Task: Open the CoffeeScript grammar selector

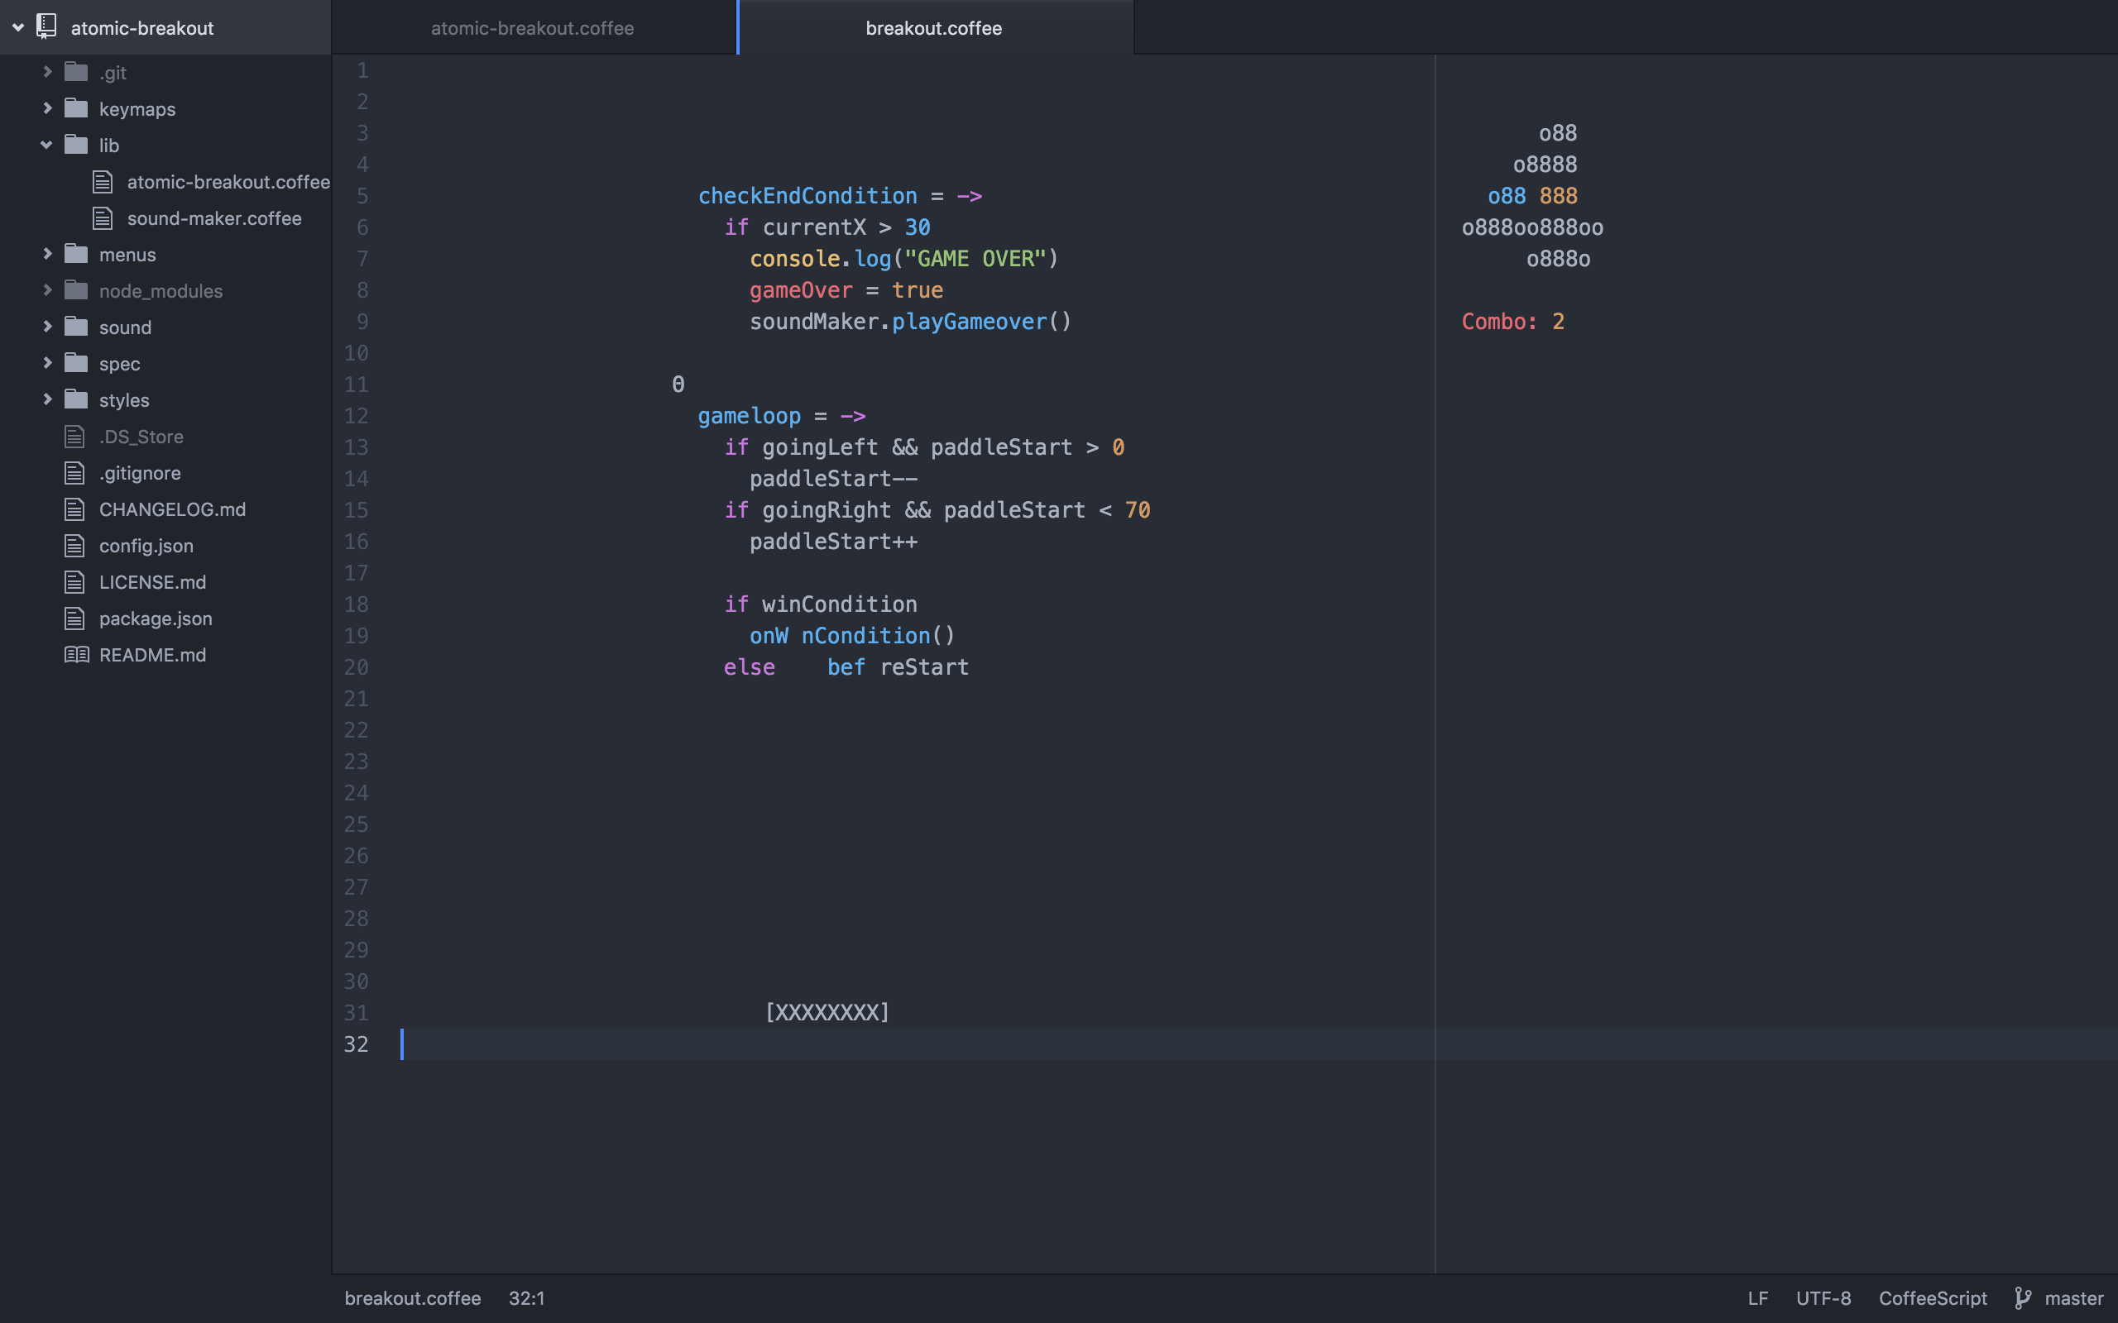Action: click(x=1932, y=1297)
